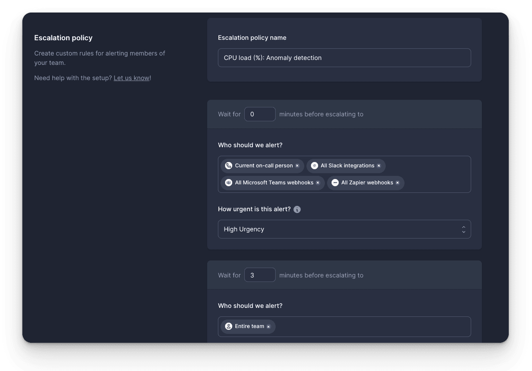
Task: Click the phone icon on Current on-call person chip
Action: [x=228, y=166]
